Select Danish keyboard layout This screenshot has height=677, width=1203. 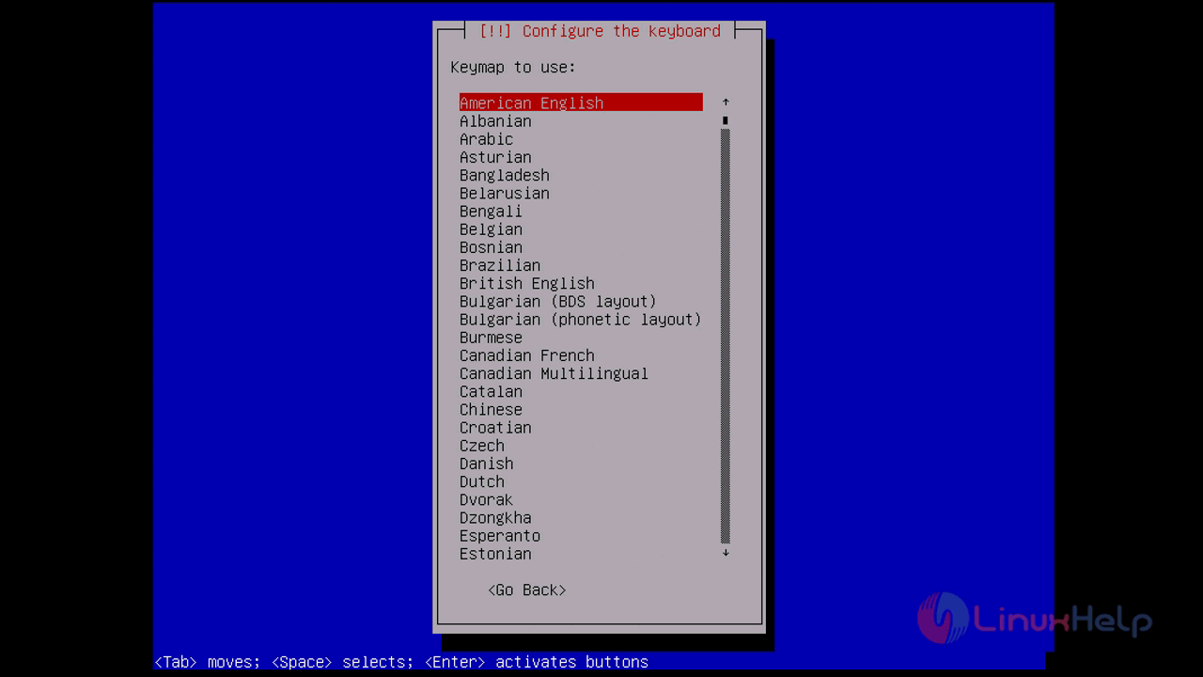click(x=486, y=464)
